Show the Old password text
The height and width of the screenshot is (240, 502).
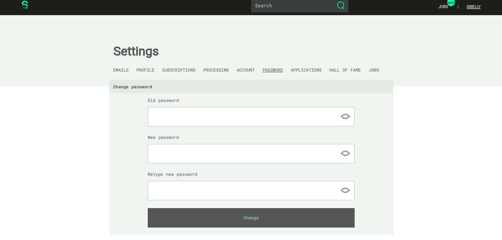point(345,116)
